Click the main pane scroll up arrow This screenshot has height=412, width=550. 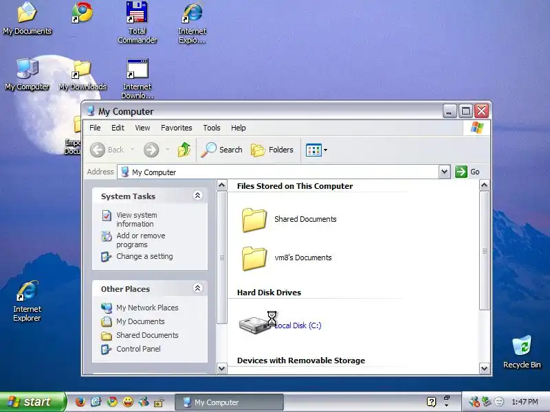click(x=485, y=185)
